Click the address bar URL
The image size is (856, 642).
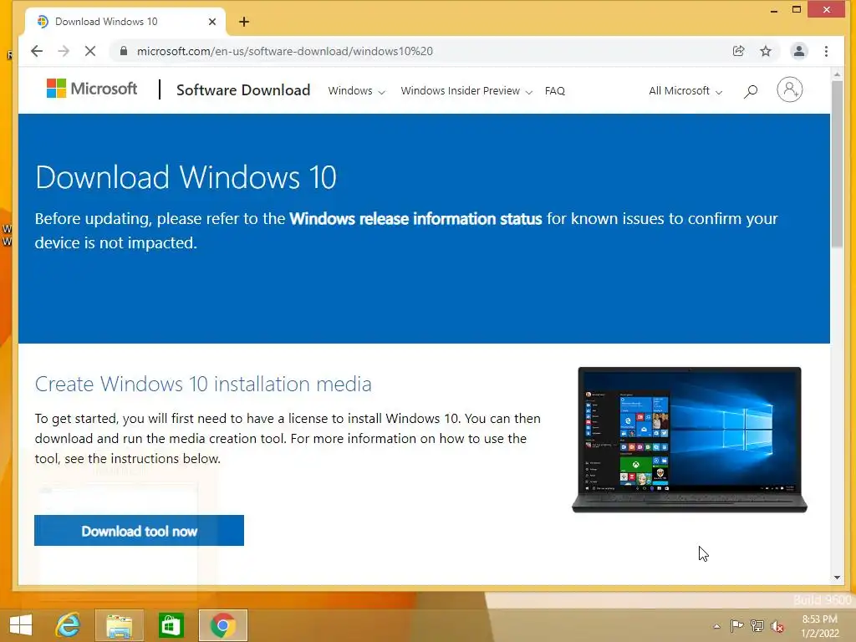tap(284, 51)
